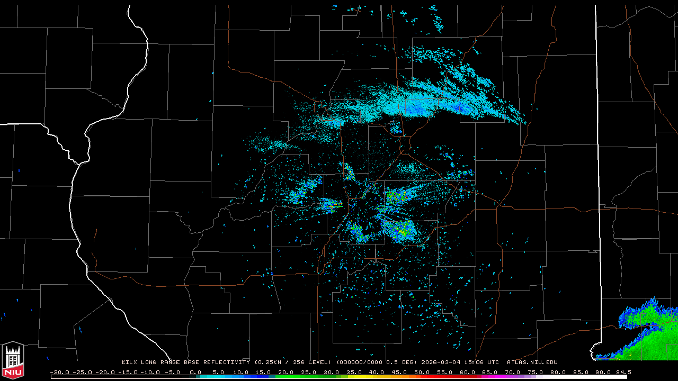The height and width of the screenshot is (381, 678).
Task: Click the -30.0 label on the color scale
Action: pos(59,372)
